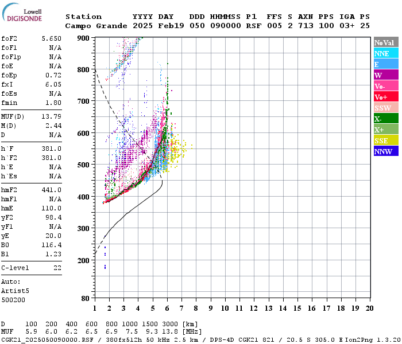Select the NNE cyan legend swatch
Viewport: 402px width, 344px height.
(386, 53)
